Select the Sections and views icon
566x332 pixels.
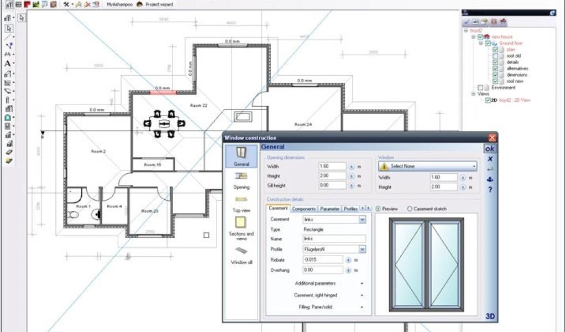click(x=241, y=222)
